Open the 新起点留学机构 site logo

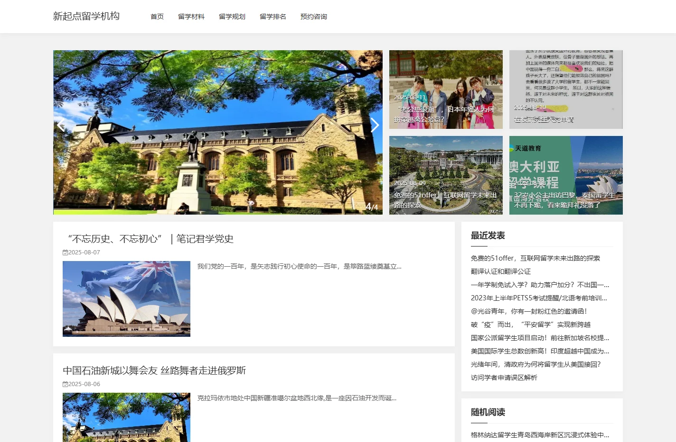point(86,16)
